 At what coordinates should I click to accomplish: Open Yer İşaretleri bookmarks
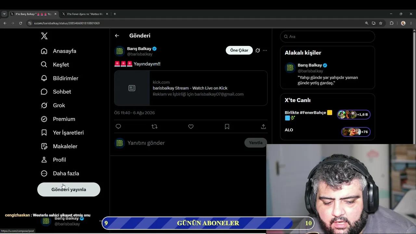(x=62, y=133)
